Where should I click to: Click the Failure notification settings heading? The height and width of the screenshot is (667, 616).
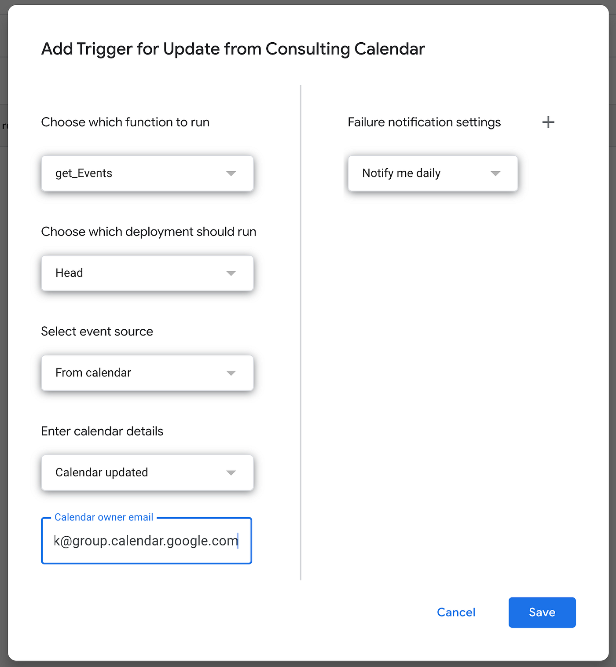point(424,122)
